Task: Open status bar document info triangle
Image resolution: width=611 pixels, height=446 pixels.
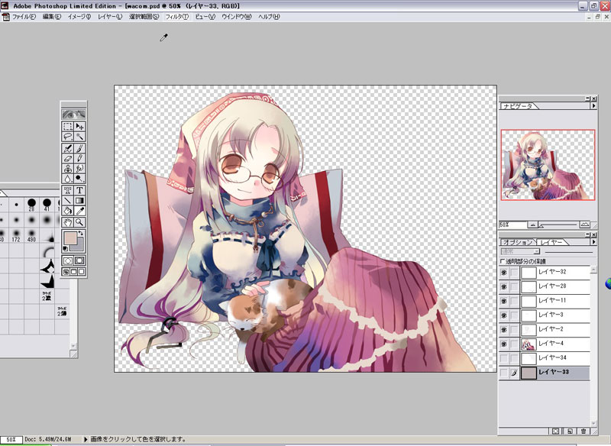Action: point(86,439)
